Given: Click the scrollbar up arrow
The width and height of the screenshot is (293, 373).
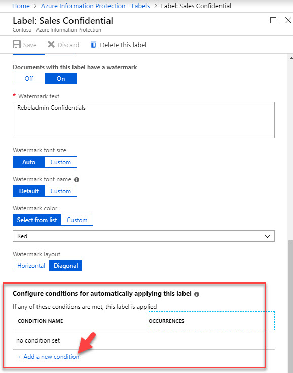Looking at the screenshot, I should 291,58.
